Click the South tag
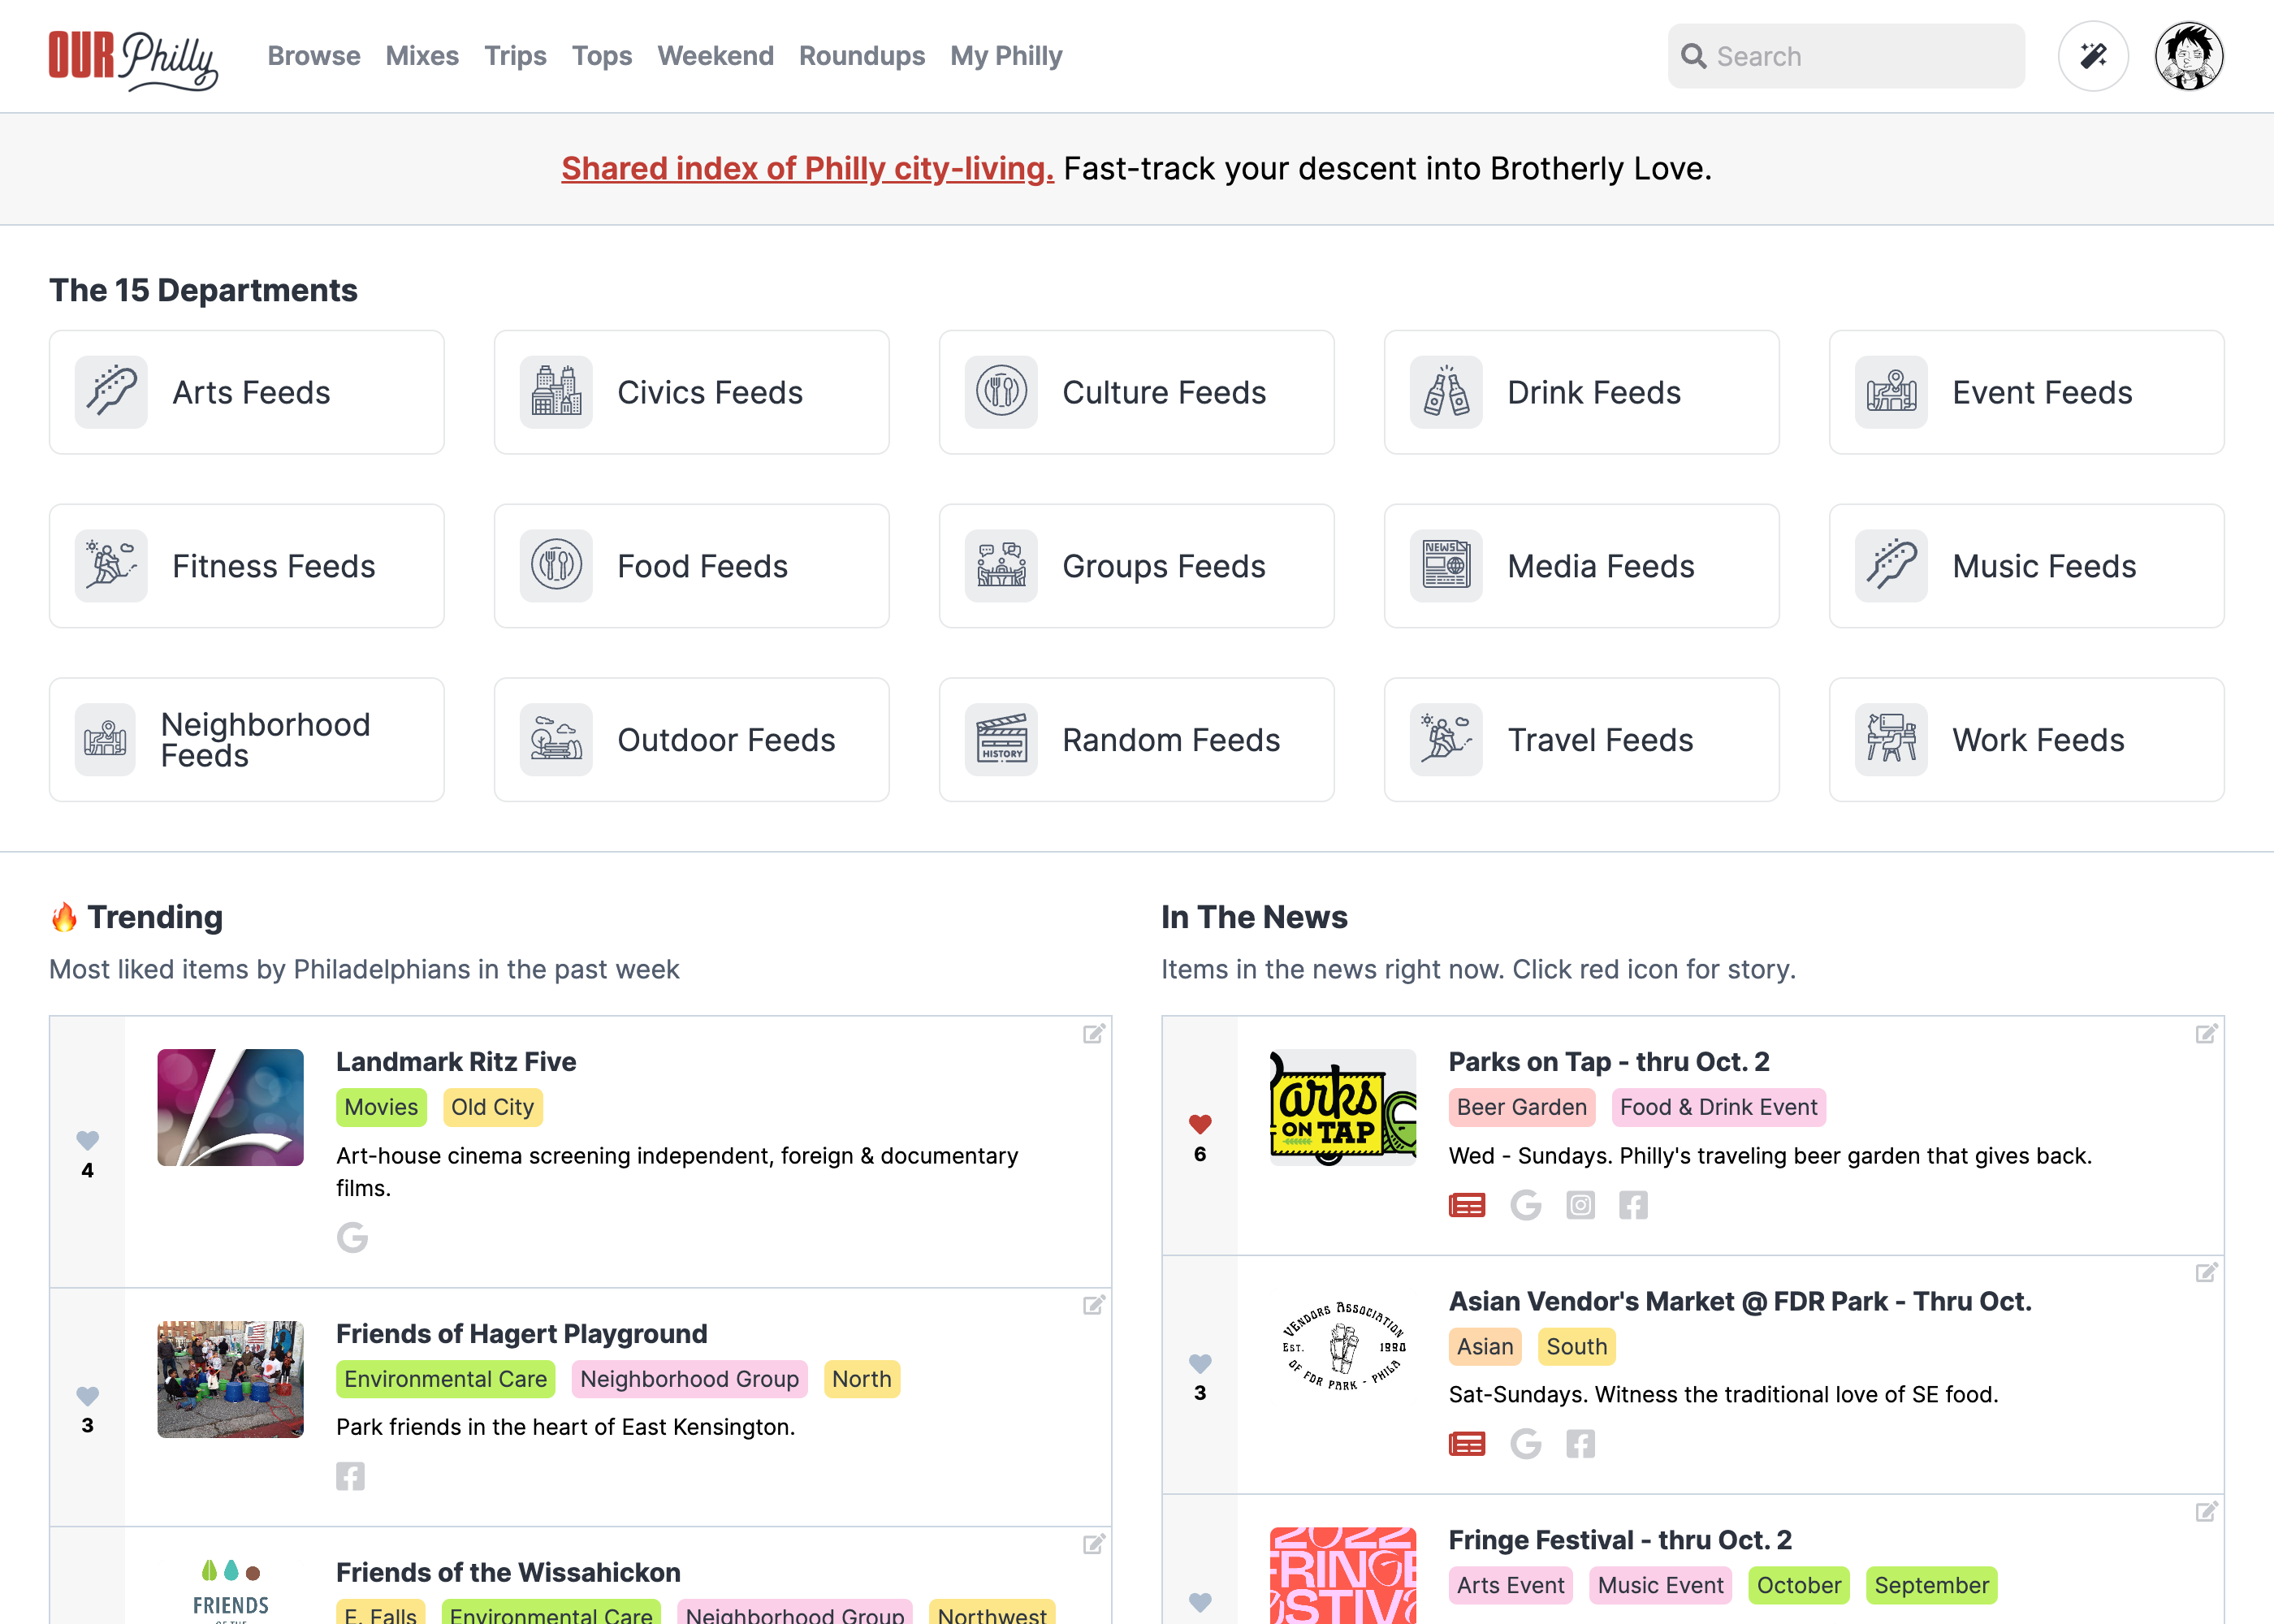Image resolution: width=2274 pixels, height=1624 pixels. click(1576, 1347)
